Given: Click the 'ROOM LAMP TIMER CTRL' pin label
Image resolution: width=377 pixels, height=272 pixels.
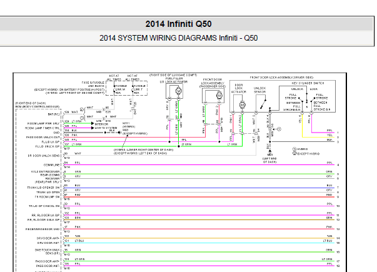Looking at the screenshot, I should coord(43,128).
